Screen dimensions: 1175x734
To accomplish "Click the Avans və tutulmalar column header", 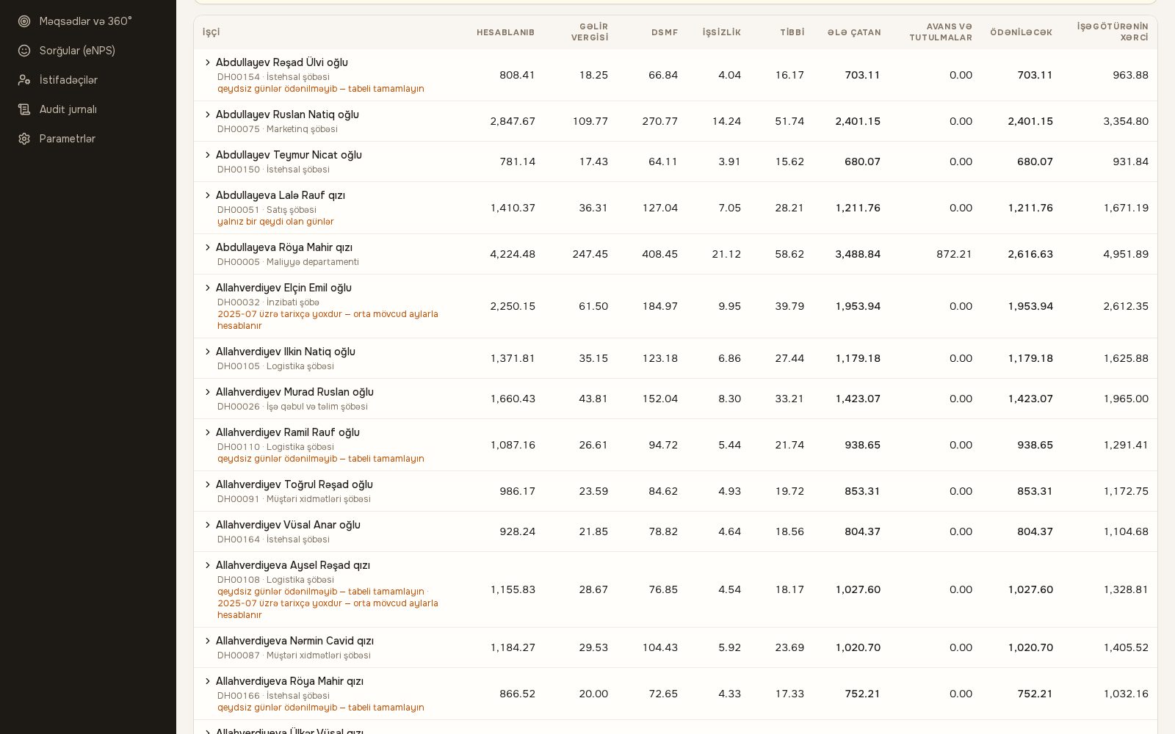I will (941, 32).
